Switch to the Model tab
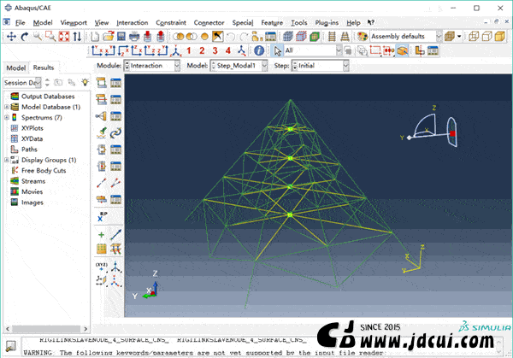513x358 pixels. tap(16, 67)
